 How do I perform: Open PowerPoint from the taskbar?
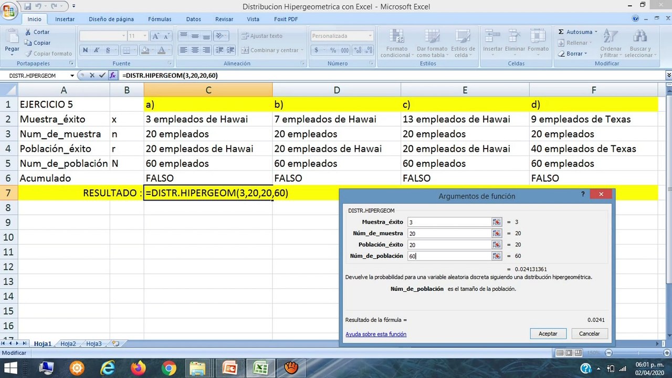(230, 368)
